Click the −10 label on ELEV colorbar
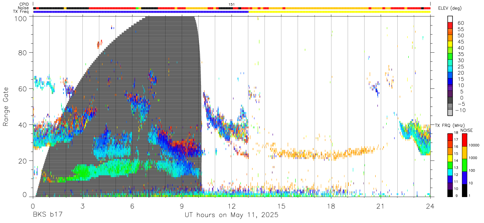This screenshot has width=484, height=223. [460, 110]
